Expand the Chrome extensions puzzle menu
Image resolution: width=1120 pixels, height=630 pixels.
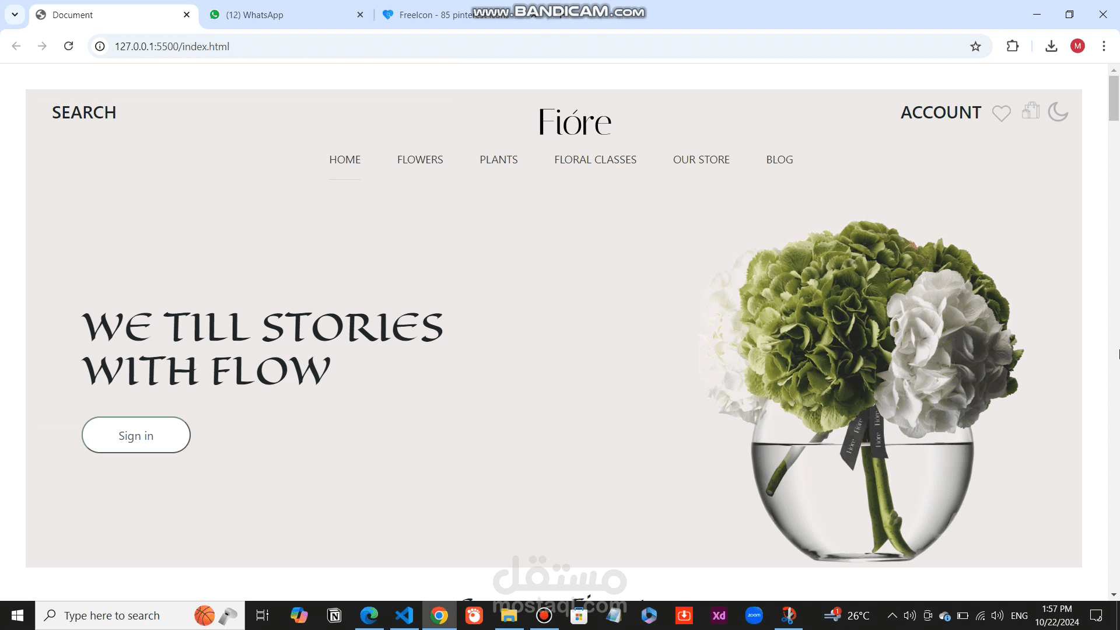[1012, 46]
